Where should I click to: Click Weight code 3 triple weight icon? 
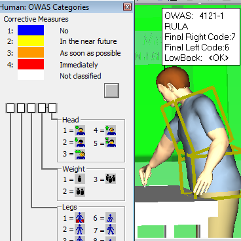[111, 179]
